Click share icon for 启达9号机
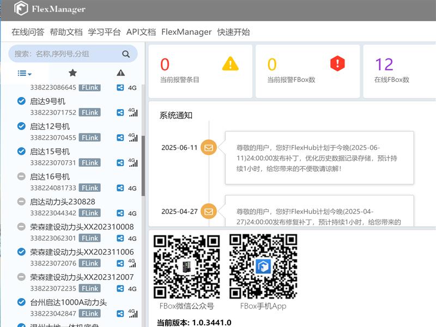Viewport: 436px width, 327px height. tap(120, 112)
